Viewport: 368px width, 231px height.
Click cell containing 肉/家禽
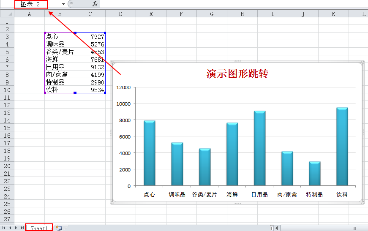pyautogui.click(x=60, y=75)
